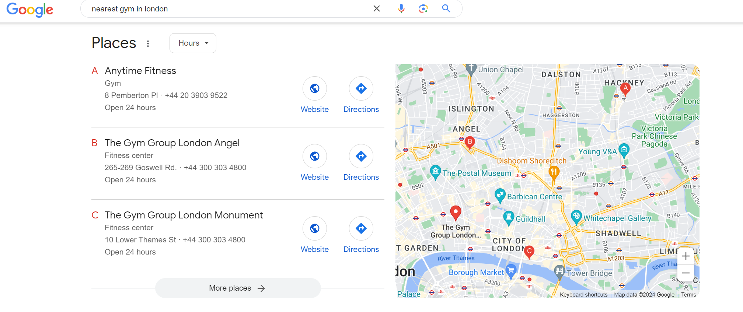The height and width of the screenshot is (312, 743).
Task: Zoom in on the map
Action: click(x=686, y=256)
